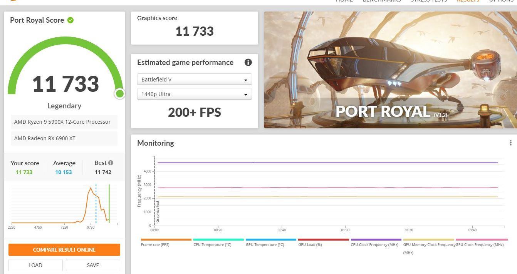Toggle CPU Clock Frequency legend swatch
The width and height of the screenshot is (517, 274).
click(x=376, y=239)
